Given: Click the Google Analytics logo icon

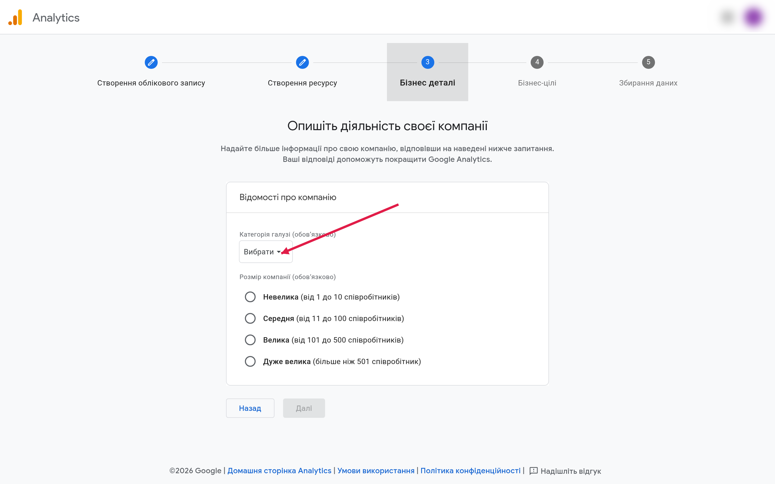Looking at the screenshot, I should (x=15, y=17).
